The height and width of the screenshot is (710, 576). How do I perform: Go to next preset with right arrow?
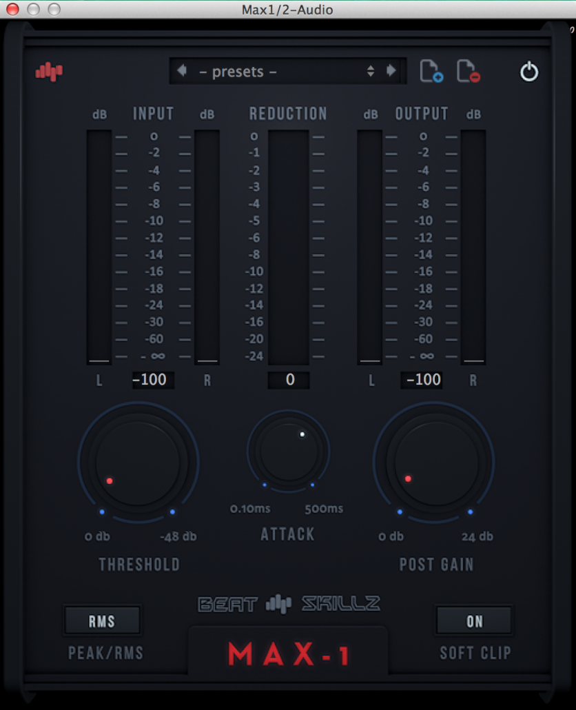pos(391,70)
